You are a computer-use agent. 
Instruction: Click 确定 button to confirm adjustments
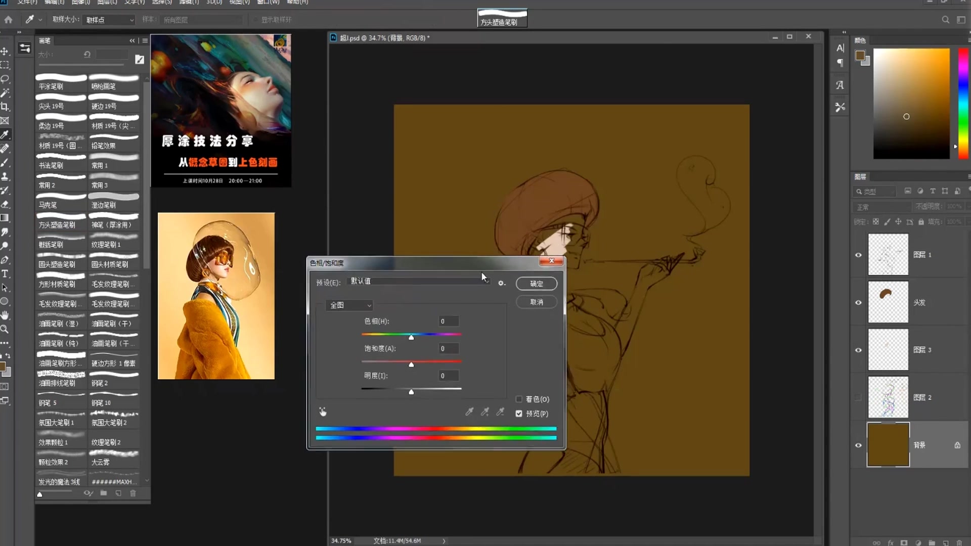point(538,283)
